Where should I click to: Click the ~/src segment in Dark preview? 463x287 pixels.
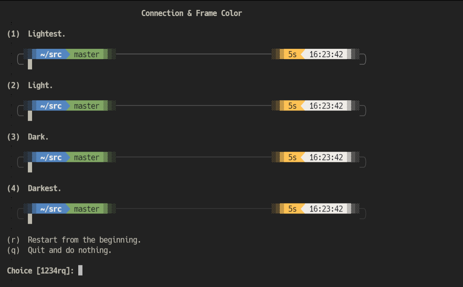pos(51,157)
